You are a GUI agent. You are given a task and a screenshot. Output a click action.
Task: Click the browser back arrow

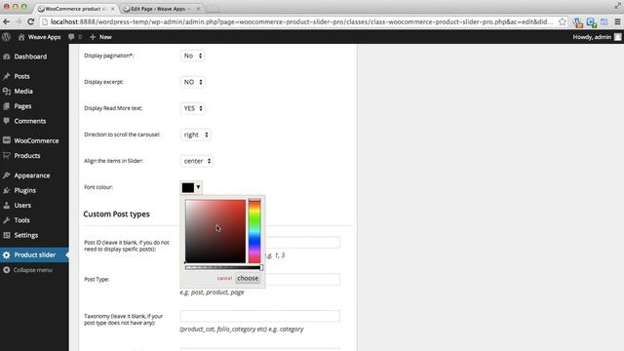[x=7, y=21]
